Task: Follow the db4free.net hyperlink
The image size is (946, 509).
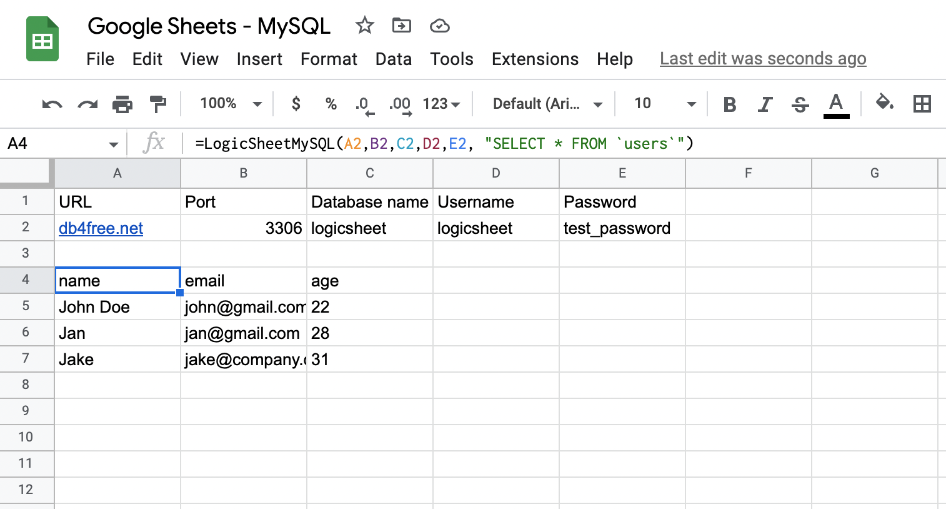Action: pos(101,228)
